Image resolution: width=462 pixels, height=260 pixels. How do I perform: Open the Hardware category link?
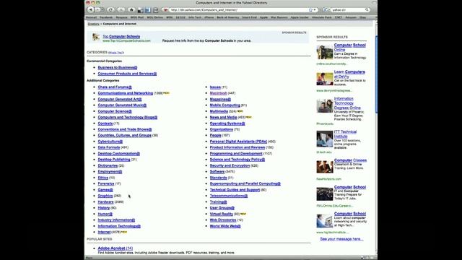tap(105, 202)
